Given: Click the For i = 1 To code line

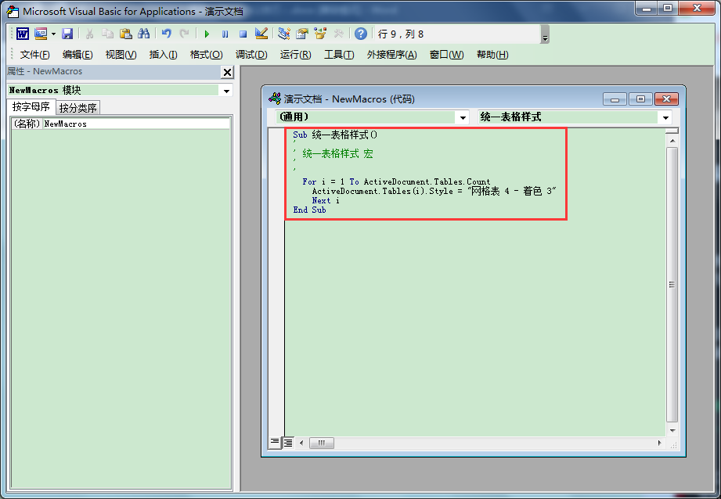Looking at the screenshot, I should [396, 181].
